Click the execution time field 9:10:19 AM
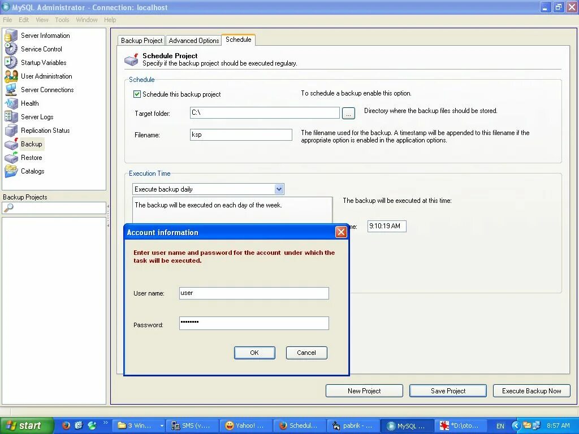This screenshot has width=579, height=434. click(387, 226)
